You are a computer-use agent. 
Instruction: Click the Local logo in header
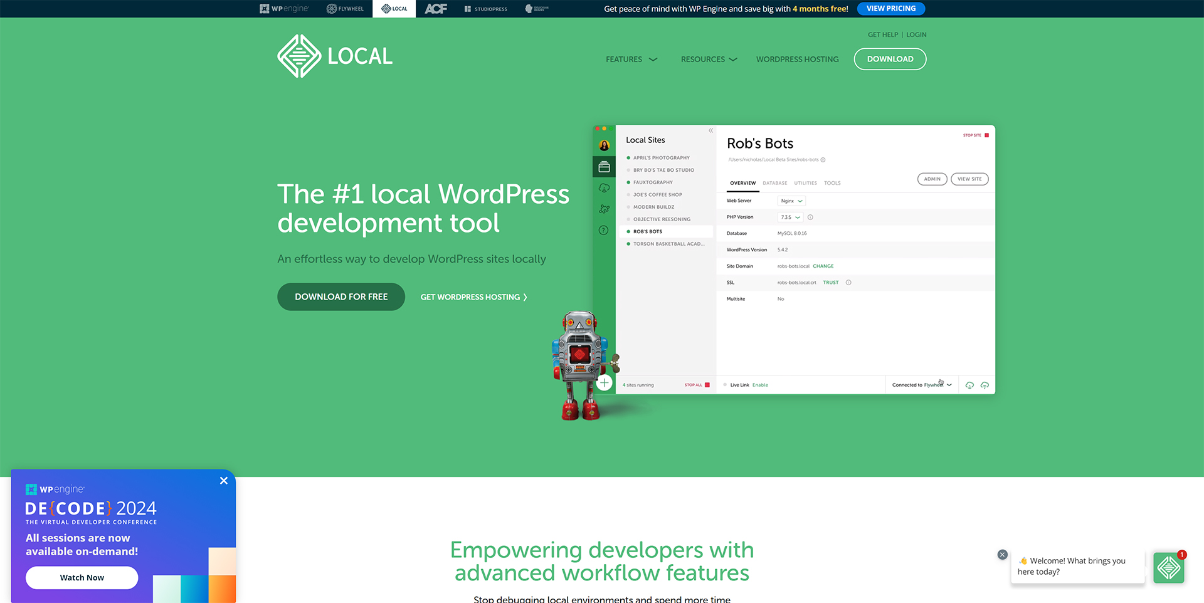(x=335, y=56)
